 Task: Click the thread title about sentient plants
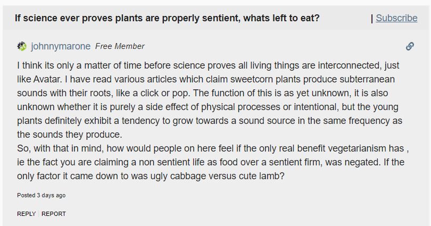(x=168, y=18)
